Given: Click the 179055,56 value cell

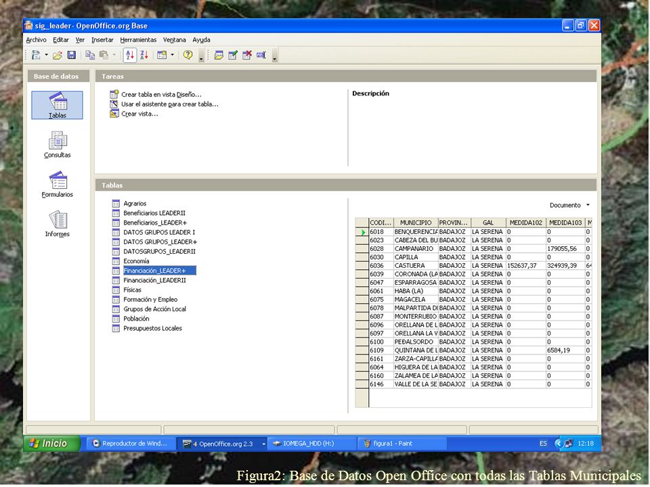Looking at the screenshot, I should click(566, 248).
